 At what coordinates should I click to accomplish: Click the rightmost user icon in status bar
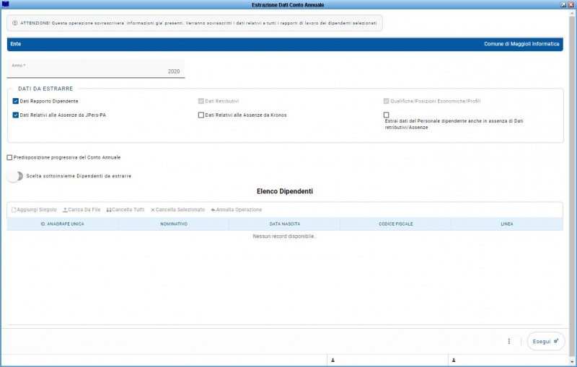point(454,359)
